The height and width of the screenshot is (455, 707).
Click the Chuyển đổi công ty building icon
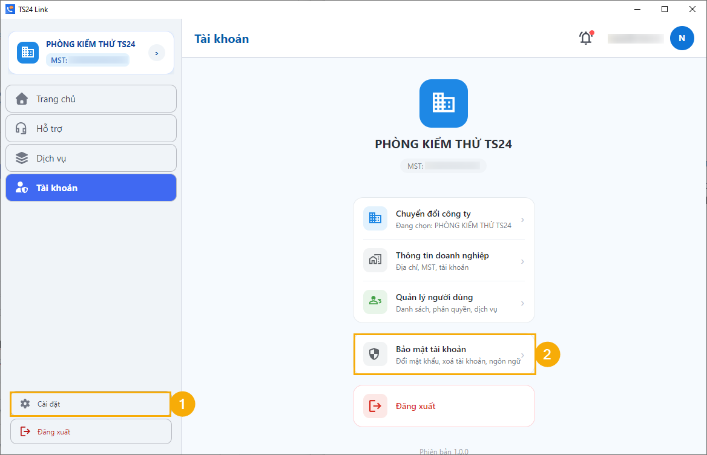375,218
